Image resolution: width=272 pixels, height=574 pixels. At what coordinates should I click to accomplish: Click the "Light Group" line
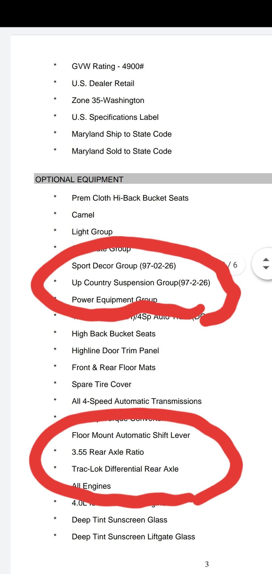92,232
